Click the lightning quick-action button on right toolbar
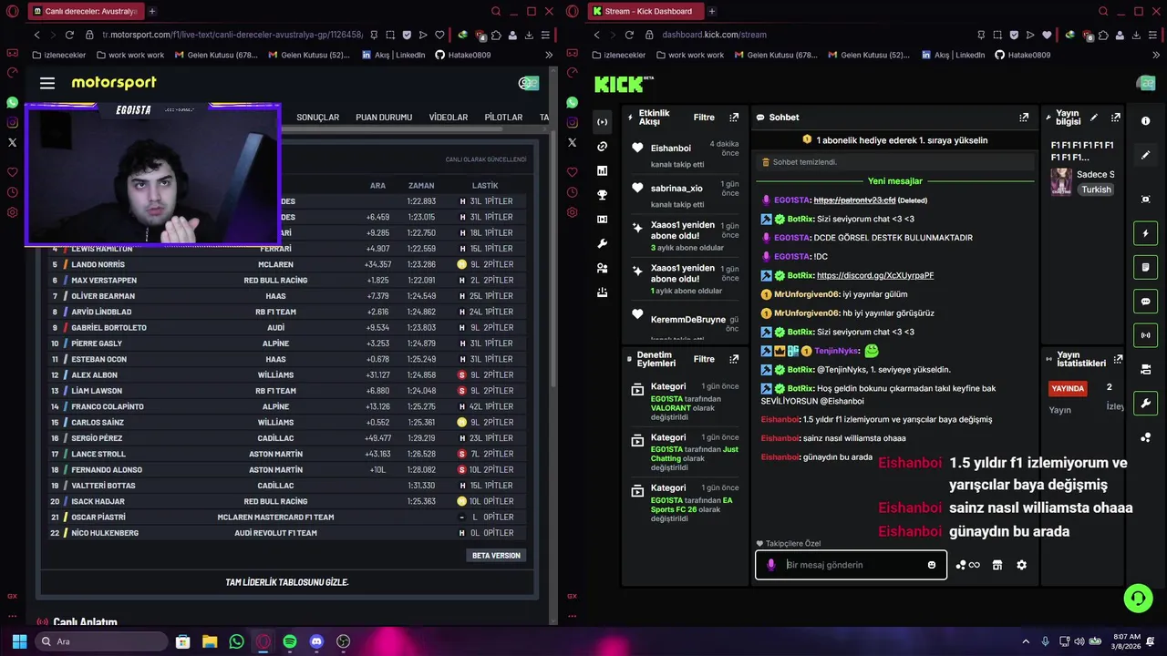This screenshot has height=656, width=1167. [1146, 233]
